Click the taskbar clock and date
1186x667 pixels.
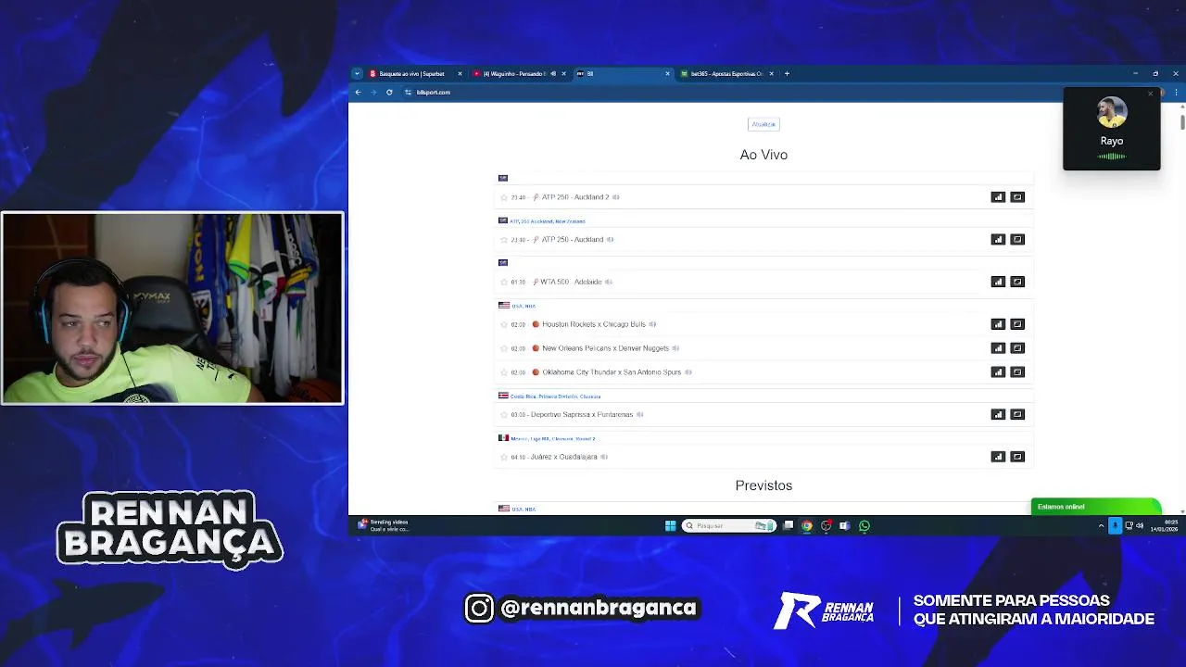coord(1164,525)
